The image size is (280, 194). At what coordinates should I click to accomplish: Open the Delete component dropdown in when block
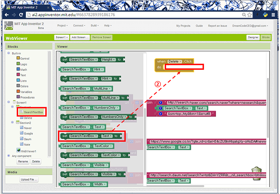[x=175, y=61]
